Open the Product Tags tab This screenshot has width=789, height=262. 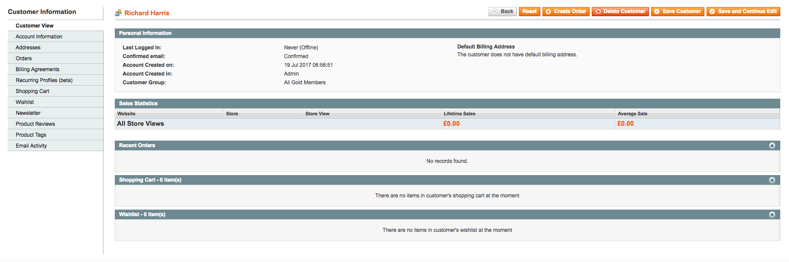(31, 135)
